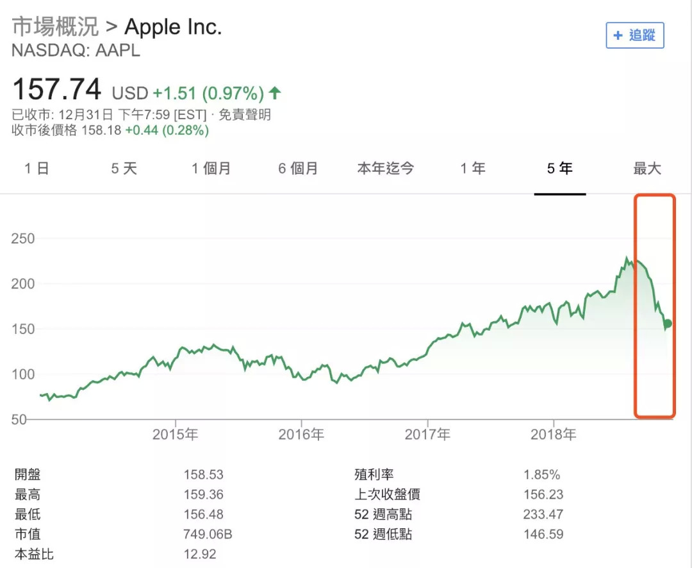The height and width of the screenshot is (568, 692).
Task: Click the 追蹤 follow button
Action: [635, 35]
